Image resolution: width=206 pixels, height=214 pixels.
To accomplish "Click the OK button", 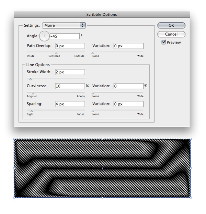I will pos(171,25).
